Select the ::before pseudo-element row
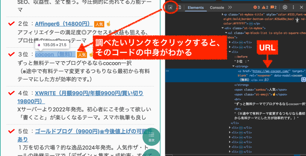The height and width of the screenshot is (156, 306). click(241, 57)
